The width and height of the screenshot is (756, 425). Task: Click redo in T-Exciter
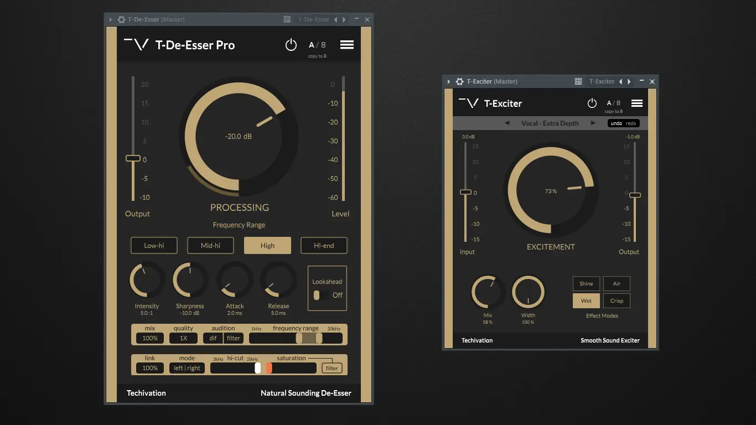click(631, 123)
